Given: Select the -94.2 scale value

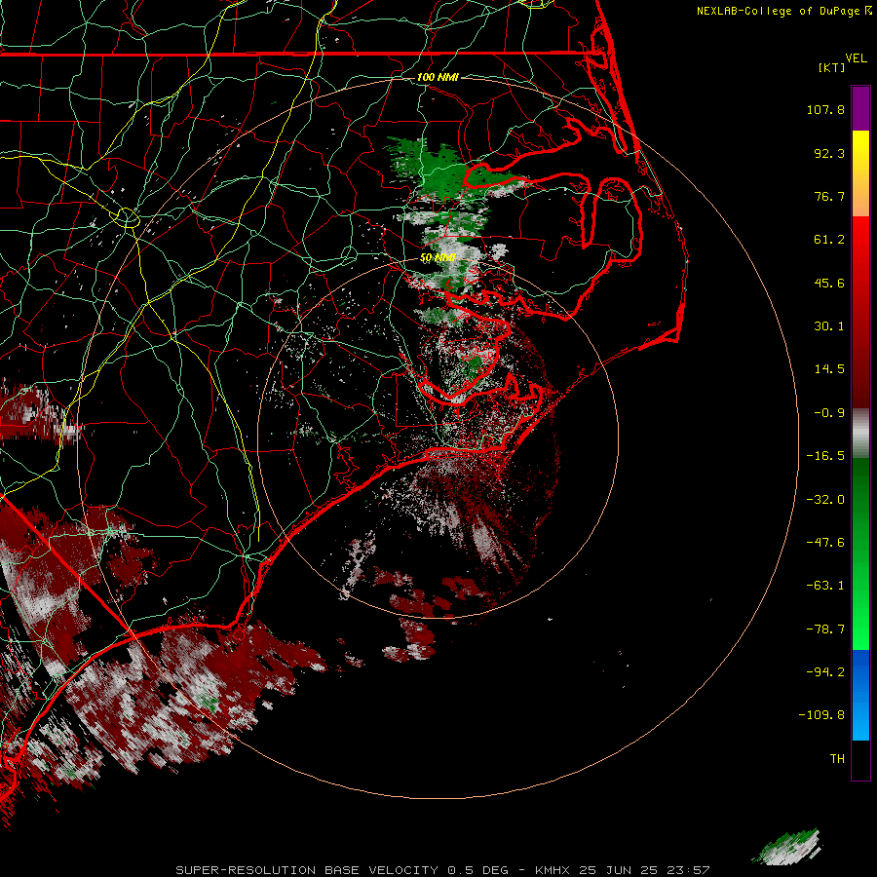Looking at the screenshot, I should (x=825, y=671).
